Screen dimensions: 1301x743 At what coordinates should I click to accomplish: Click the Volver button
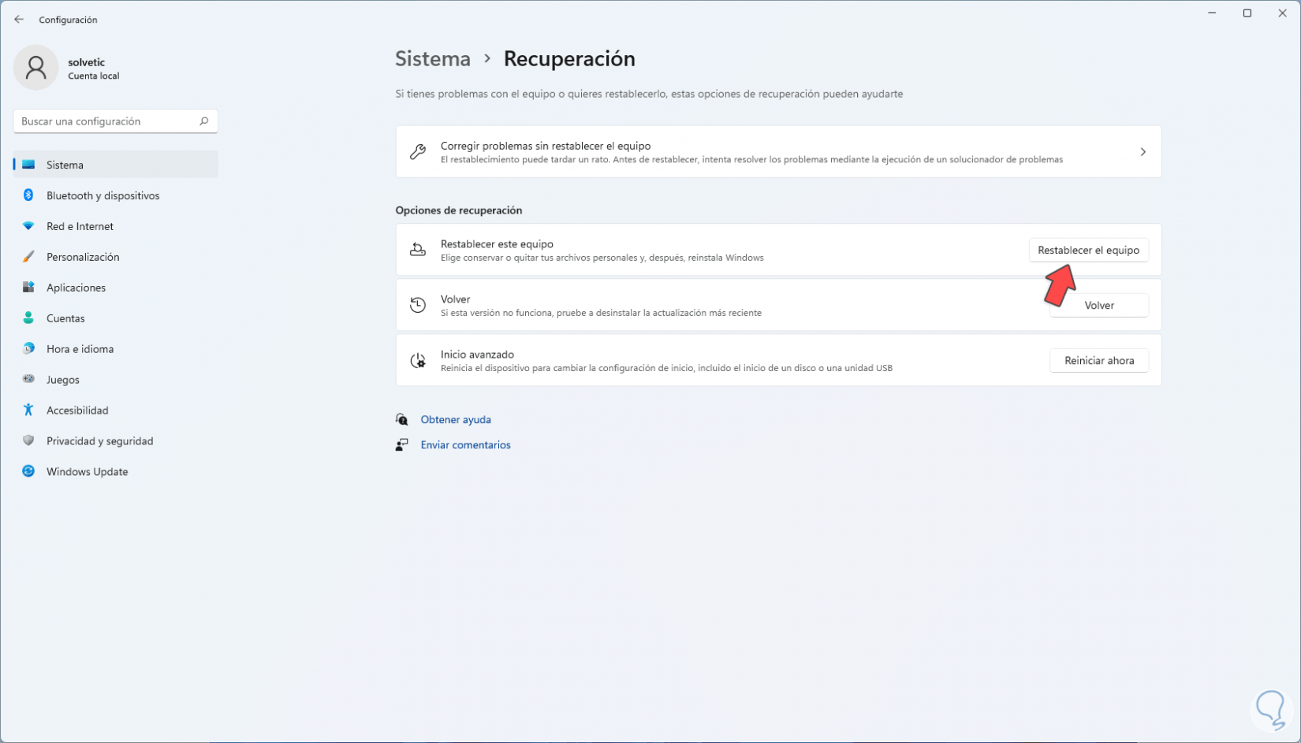tap(1098, 306)
